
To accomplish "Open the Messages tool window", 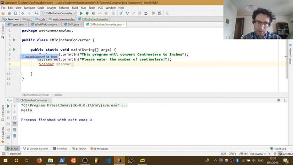I will (x=99, y=148).
